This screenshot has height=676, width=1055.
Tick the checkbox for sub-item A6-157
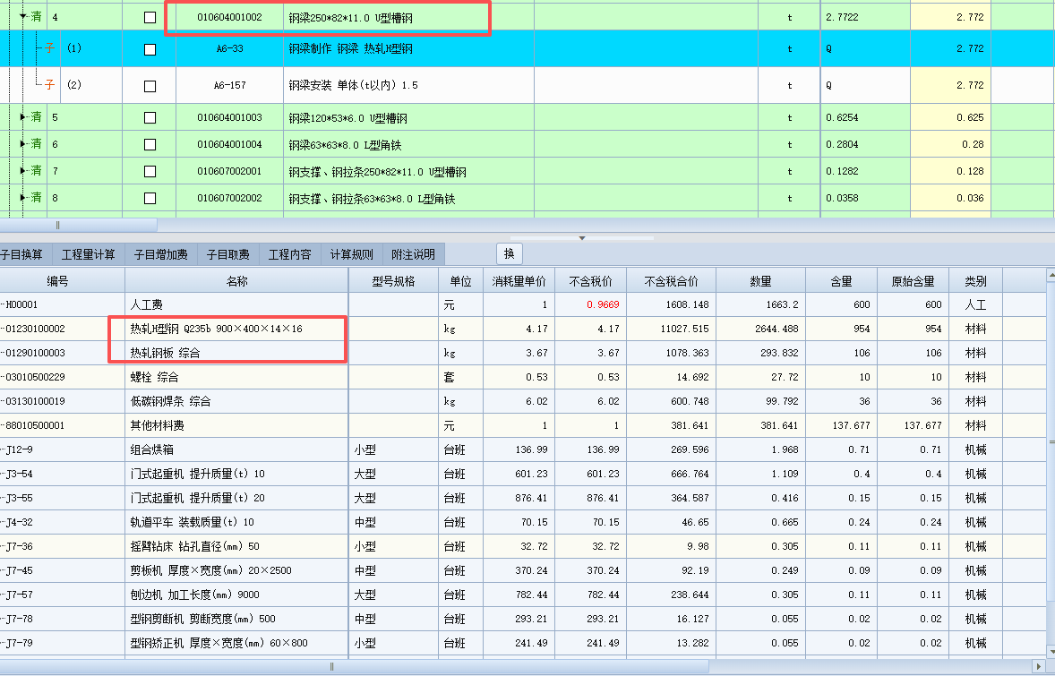pyautogui.click(x=150, y=86)
